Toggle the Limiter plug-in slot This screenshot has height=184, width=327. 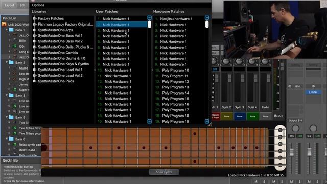tap(313, 92)
